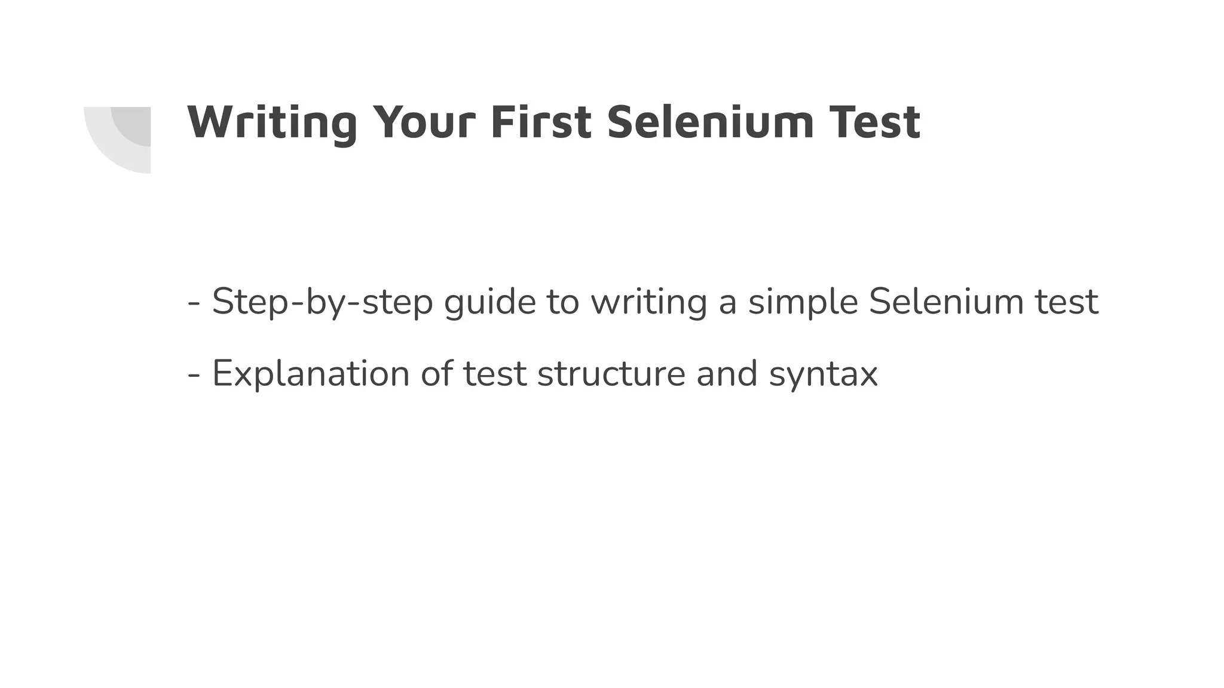Click the lowercase word "writing" in first bullet
This screenshot has width=1224, height=688.
(x=649, y=303)
